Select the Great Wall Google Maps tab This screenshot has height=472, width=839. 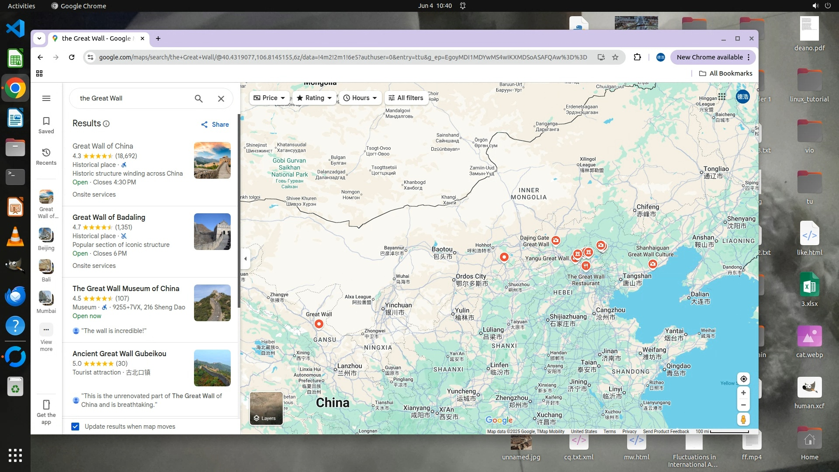pos(96,38)
